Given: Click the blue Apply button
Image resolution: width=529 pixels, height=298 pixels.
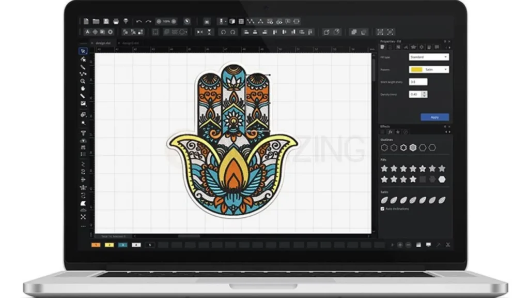Looking at the screenshot, I should coord(434,117).
